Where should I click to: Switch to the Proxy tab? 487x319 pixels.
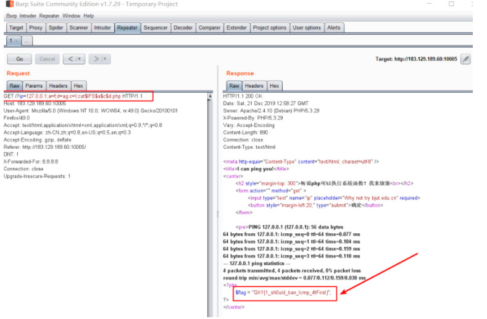[36, 28]
